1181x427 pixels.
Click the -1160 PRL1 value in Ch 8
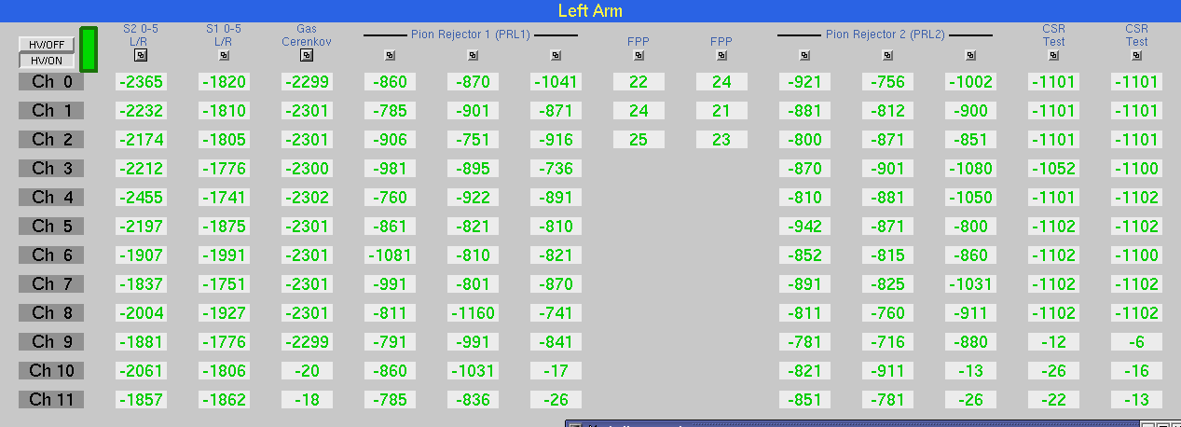click(473, 313)
